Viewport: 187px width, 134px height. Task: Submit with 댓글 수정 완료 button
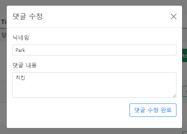(x=153, y=110)
